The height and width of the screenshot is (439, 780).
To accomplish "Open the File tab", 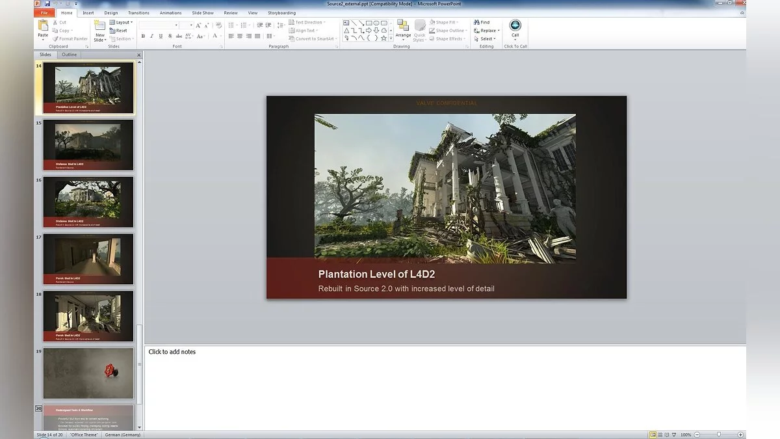I will (44, 12).
